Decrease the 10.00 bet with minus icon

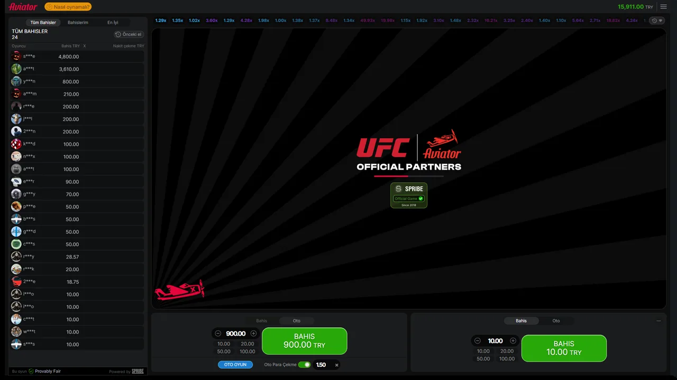(478, 341)
